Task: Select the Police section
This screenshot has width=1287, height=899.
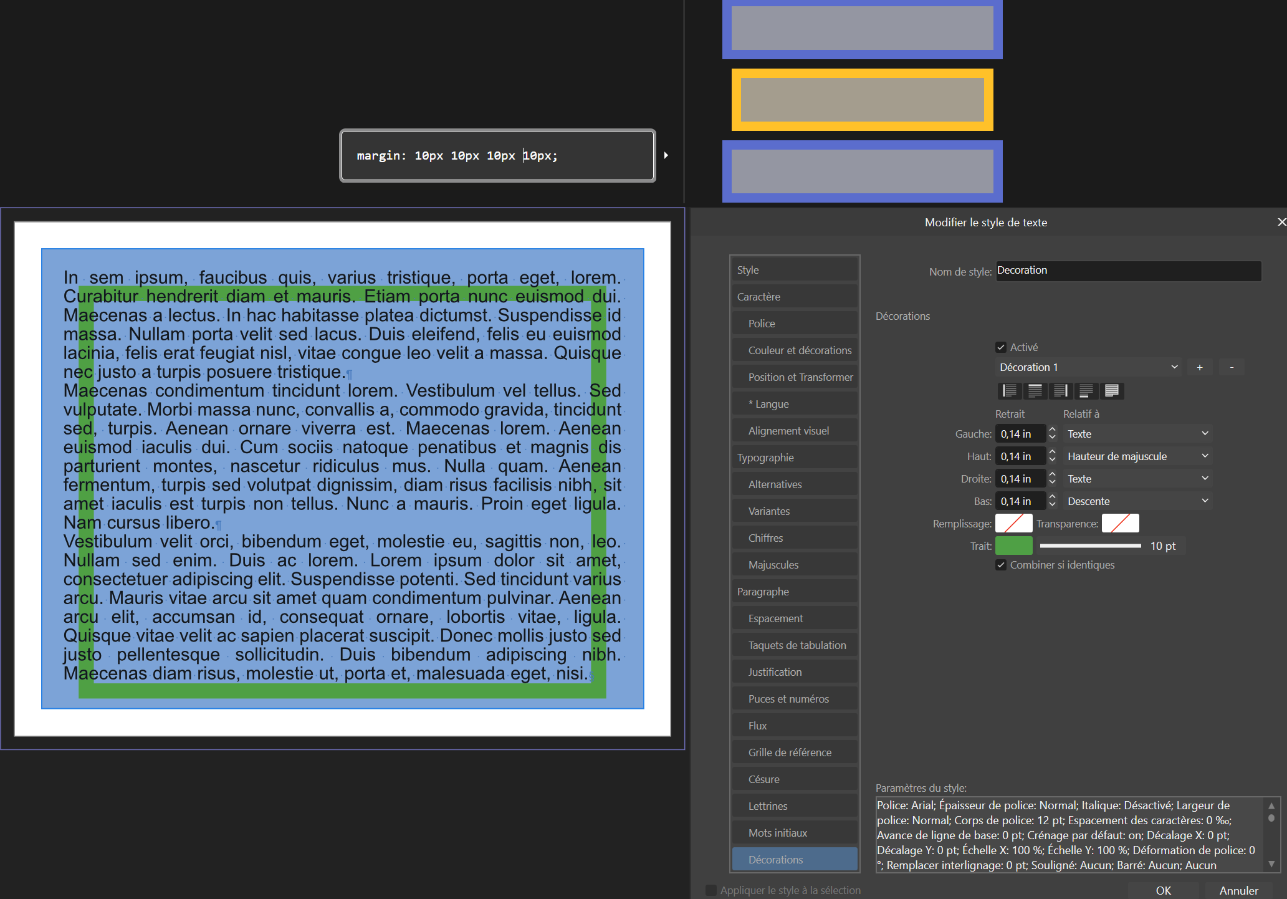Action: (x=795, y=324)
